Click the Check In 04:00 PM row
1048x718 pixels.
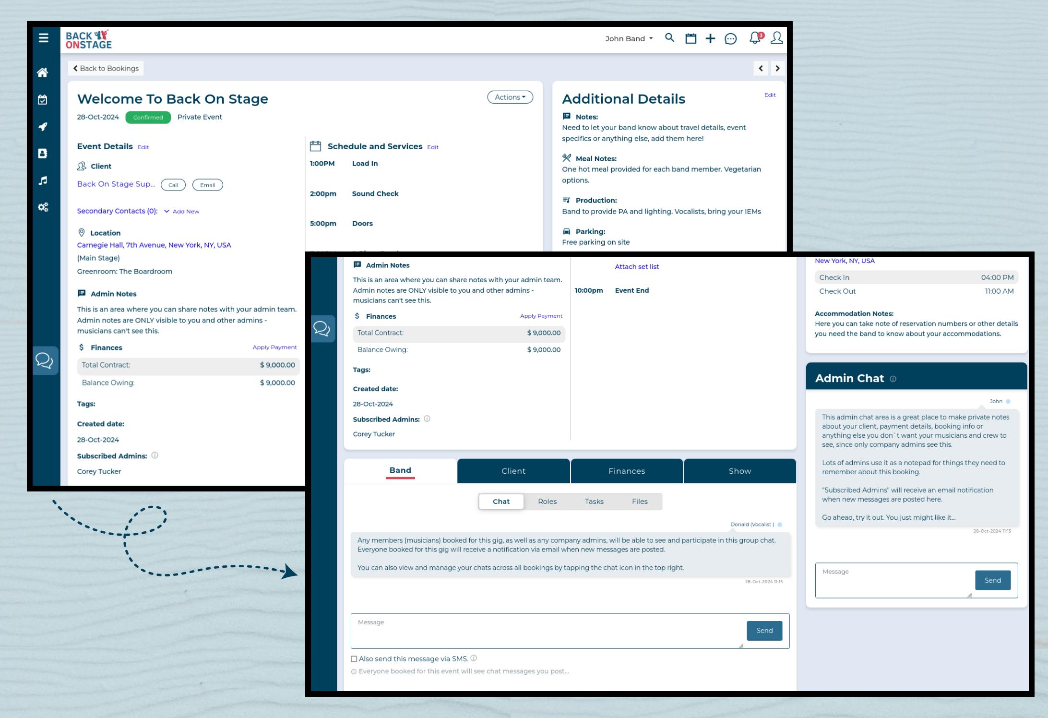[917, 277]
